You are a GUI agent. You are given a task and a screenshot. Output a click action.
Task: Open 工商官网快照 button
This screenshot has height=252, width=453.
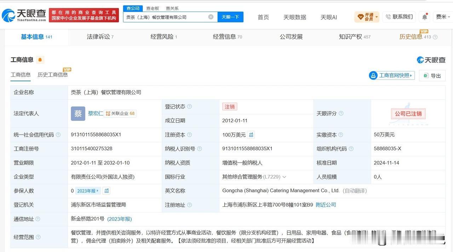click(392, 75)
